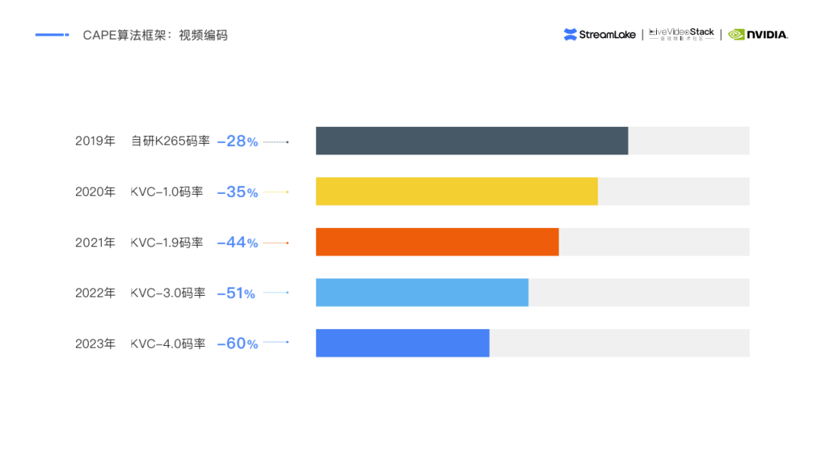Screen dimensions: 821x460
Task: Select the slide title CAPE算法框架：视频编码
Action: coord(155,35)
